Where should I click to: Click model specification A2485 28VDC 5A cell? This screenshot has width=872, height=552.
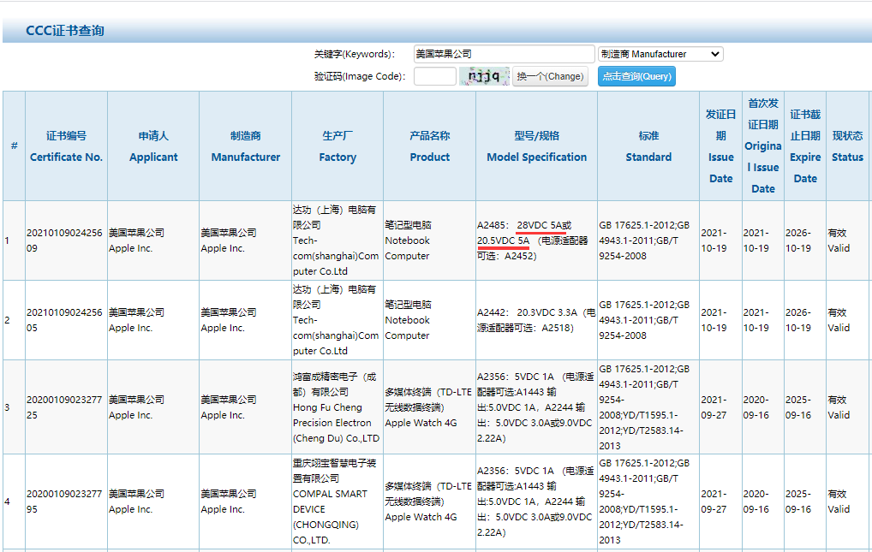click(x=537, y=240)
